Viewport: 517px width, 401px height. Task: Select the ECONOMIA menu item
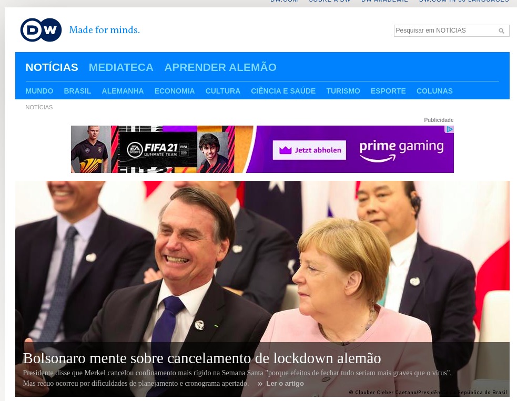[x=175, y=91]
